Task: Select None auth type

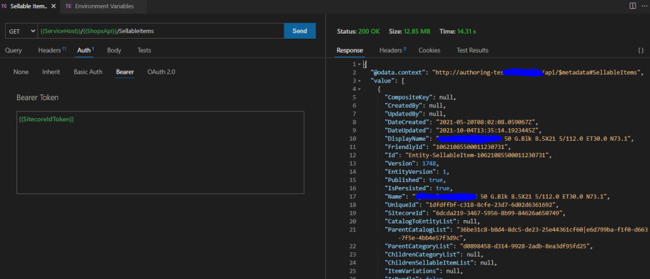Action: pyautogui.click(x=21, y=72)
